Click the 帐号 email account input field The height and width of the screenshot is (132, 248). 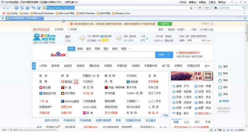(x=194, y=41)
